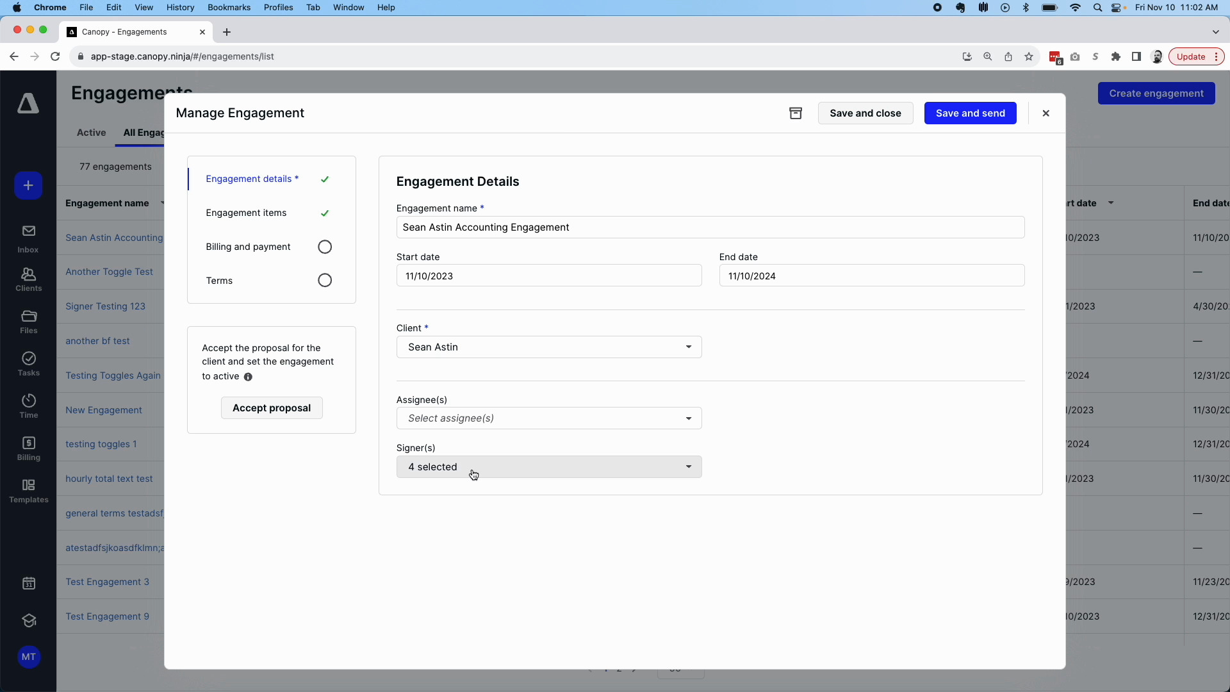Image resolution: width=1230 pixels, height=692 pixels.
Task: Click Accept proposal
Action: (272, 408)
